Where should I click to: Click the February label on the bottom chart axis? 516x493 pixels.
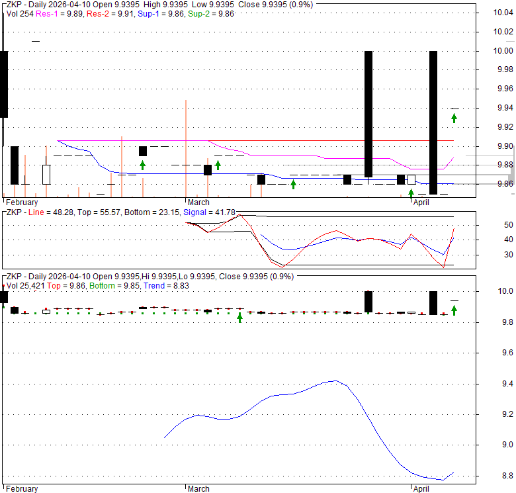(x=21, y=489)
